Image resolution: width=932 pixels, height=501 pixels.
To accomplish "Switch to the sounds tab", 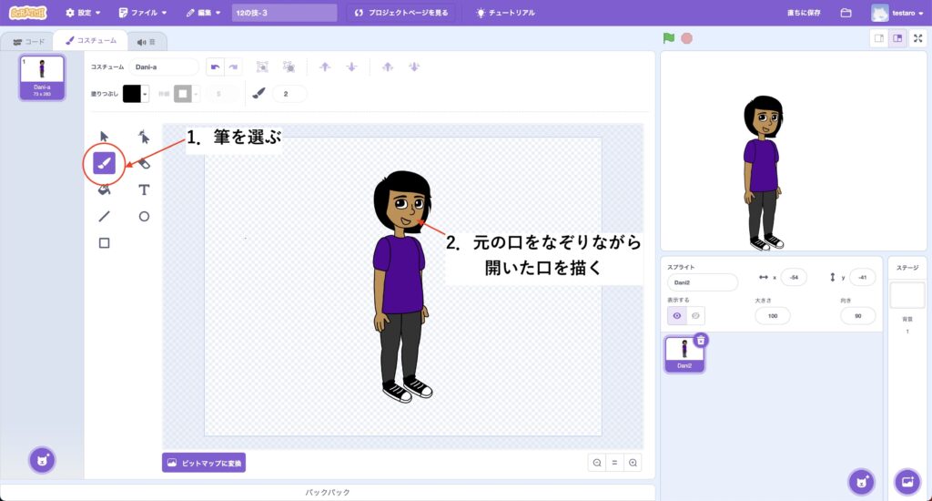I will (x=147, y=42).
